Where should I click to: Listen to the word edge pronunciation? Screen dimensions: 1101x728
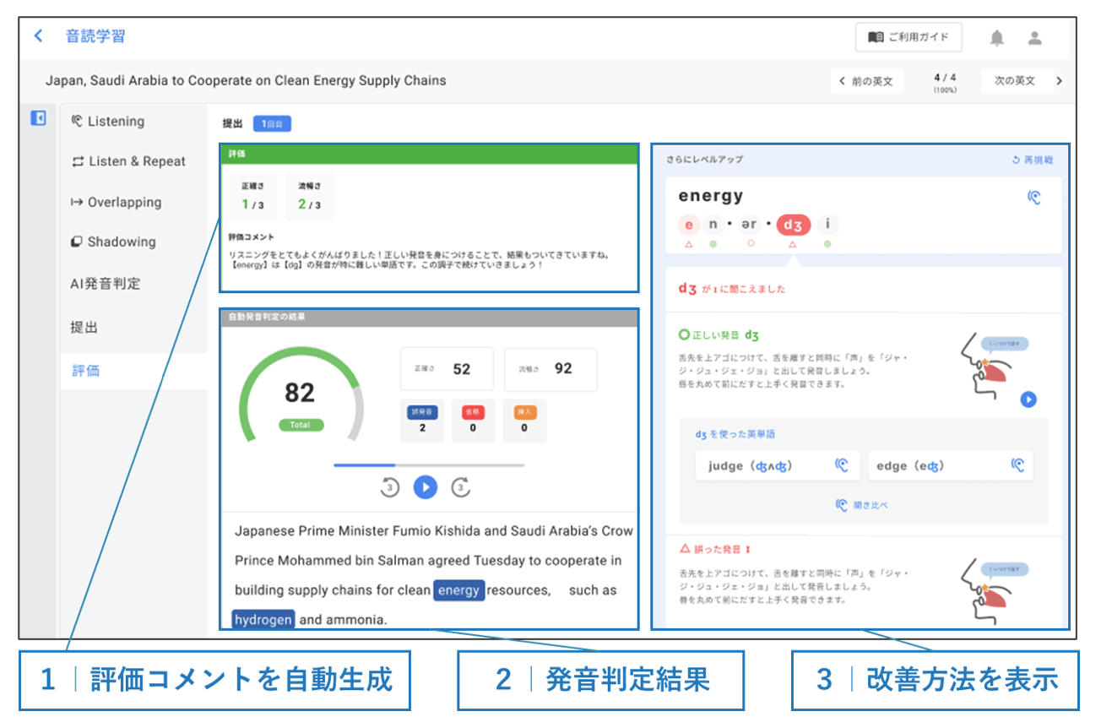(x=1018, y=465)
